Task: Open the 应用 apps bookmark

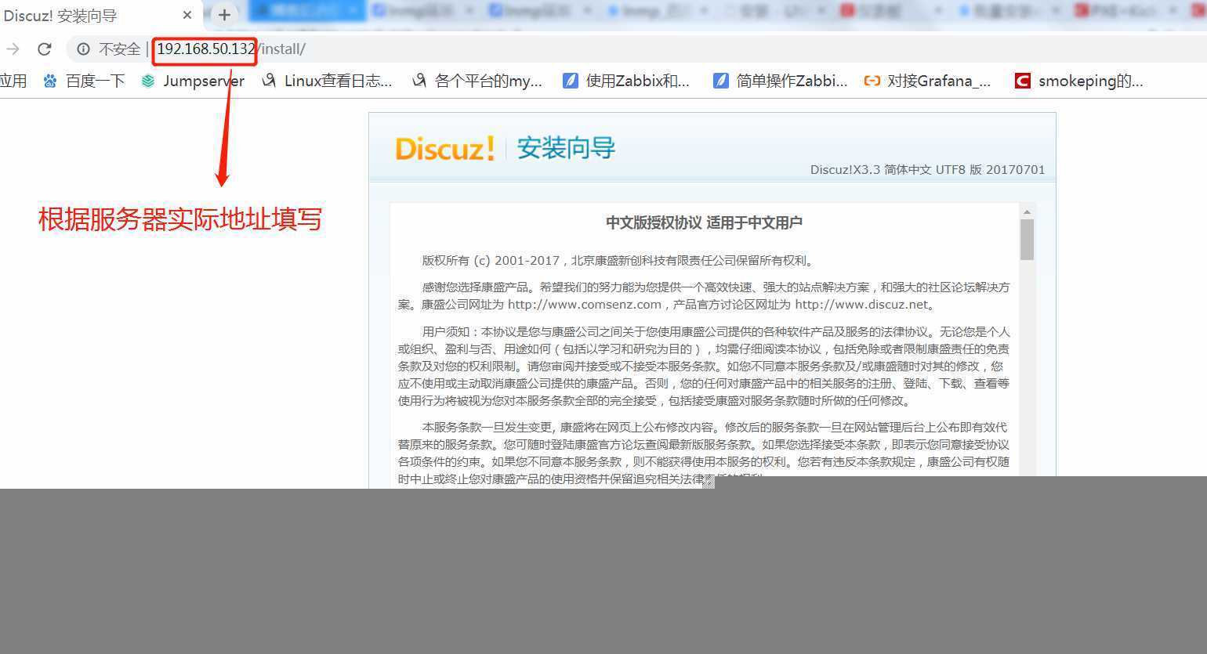Action: pyautogui.click(x=13, y=81)
